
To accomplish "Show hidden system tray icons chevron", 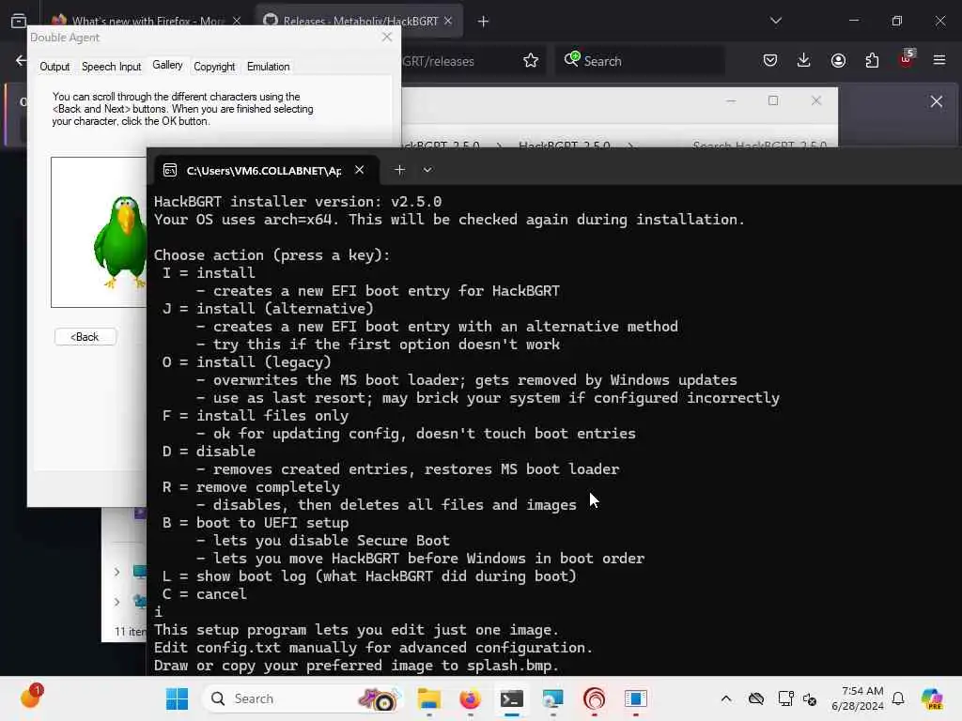I will [726, 698].
